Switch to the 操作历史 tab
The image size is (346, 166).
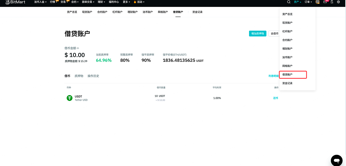coord(93,76)
